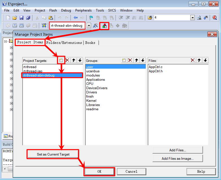Delete the selected project target
The image size is (221, 180).
coord(67,60)
